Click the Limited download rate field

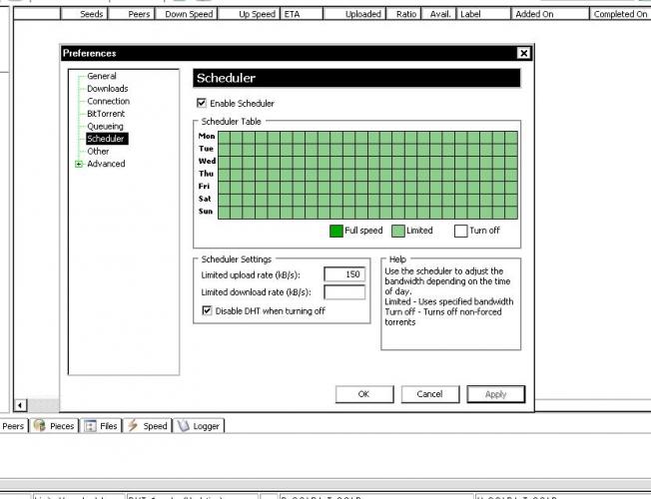[344, 291]
